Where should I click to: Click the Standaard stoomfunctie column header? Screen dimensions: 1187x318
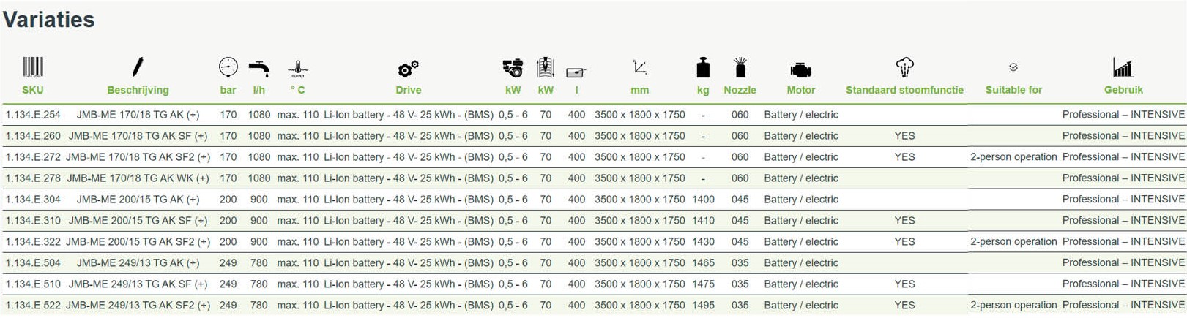[904, 90]
